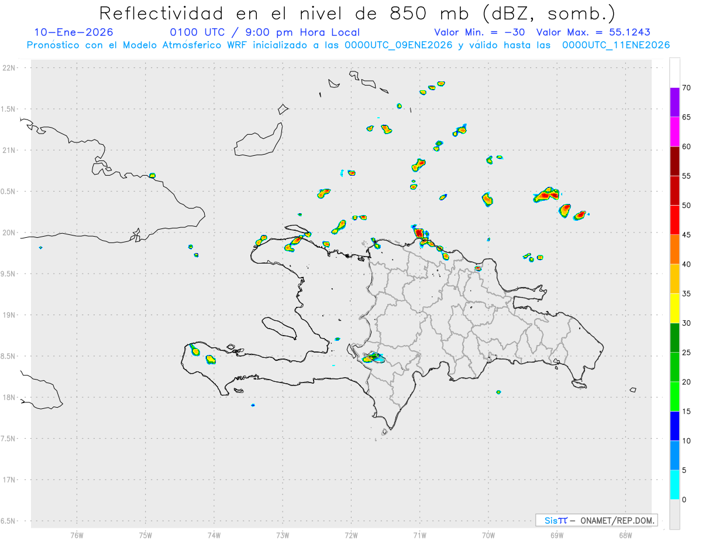This screenshot has height=543, width=702.
Task: Click the '74W' longitude label
Action: (x=214, y=535)
